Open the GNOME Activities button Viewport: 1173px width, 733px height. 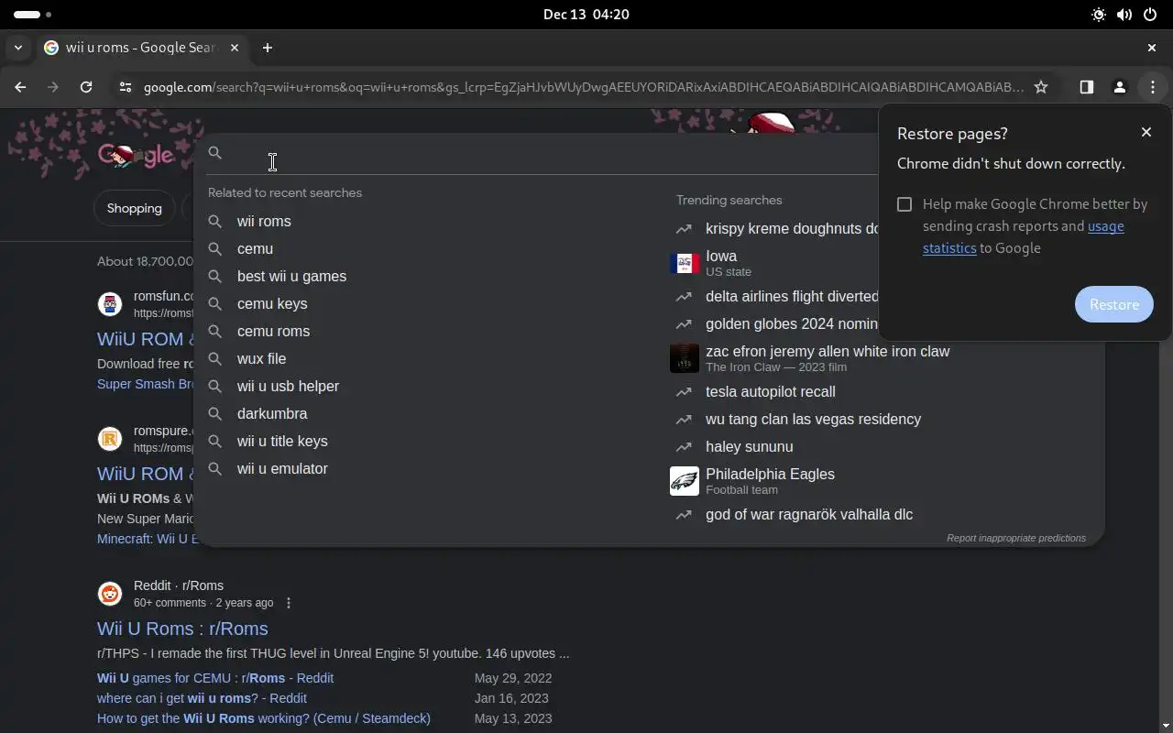pos(33,15)
